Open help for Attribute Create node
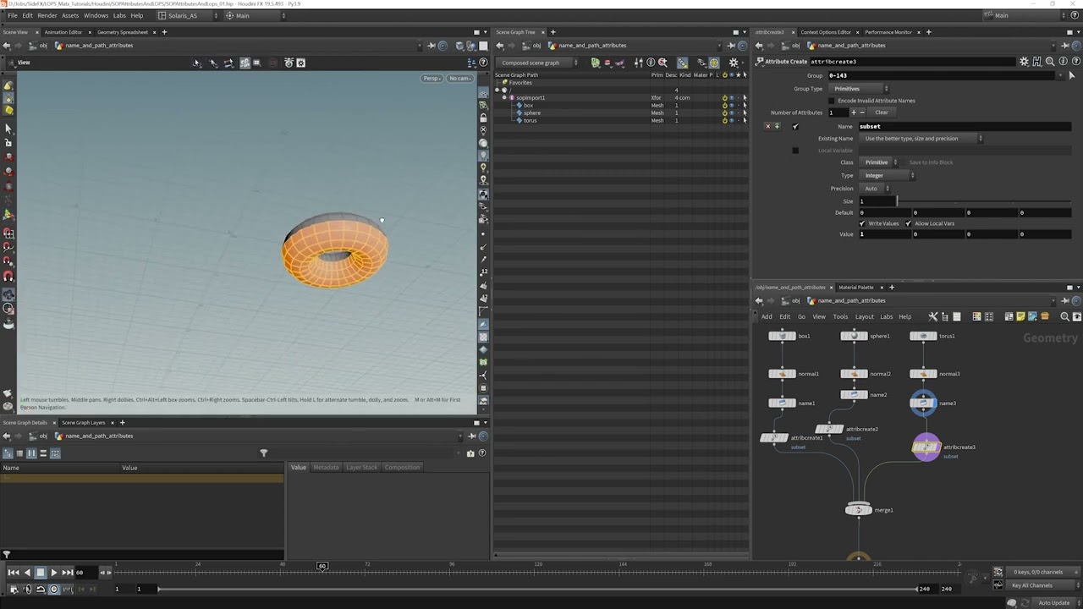This screenshot has width=1083, height=609. 1075,62
